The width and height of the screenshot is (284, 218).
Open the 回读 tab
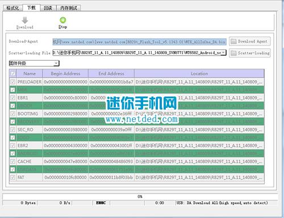coord(48,8)
